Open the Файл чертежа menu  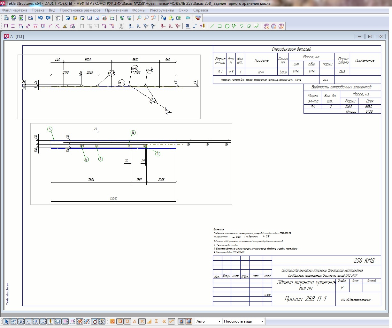click(x=15, y=10)
